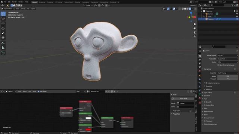Expand the Light Paths panel

tap(208, 93)
